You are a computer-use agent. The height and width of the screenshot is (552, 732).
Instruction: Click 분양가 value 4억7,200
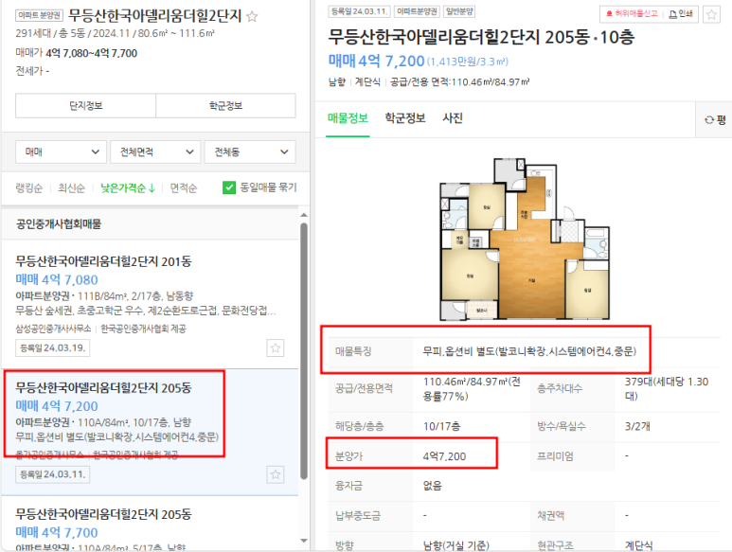[444, 456]
